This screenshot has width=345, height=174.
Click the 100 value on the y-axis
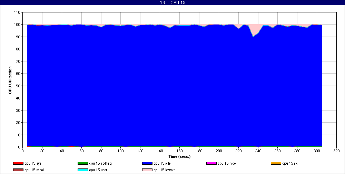(x=18, y=25)
